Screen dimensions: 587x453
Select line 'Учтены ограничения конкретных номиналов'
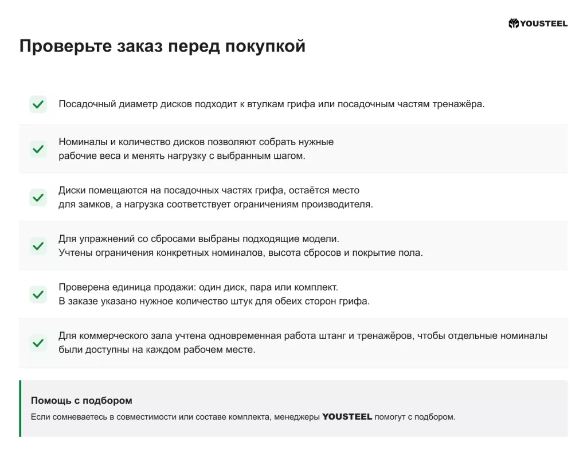point(241,253)
